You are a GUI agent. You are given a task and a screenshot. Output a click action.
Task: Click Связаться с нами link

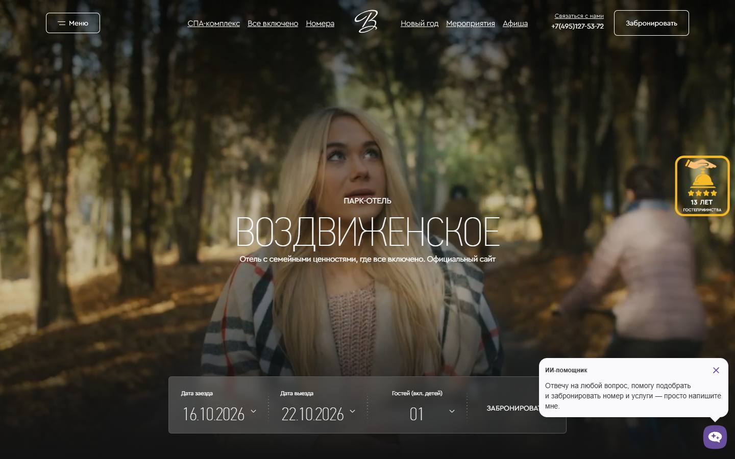(579, 16)
